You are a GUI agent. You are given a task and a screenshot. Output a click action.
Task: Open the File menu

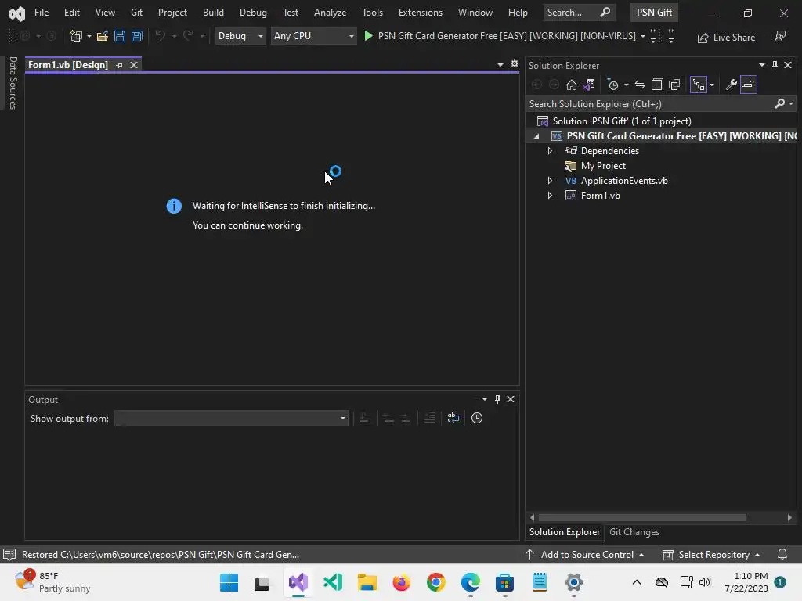(x=42, y=13)
